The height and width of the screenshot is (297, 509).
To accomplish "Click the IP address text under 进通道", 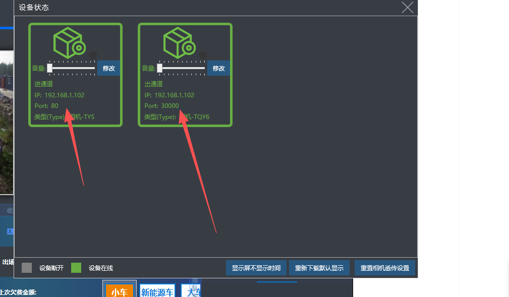I will point(60,95).
